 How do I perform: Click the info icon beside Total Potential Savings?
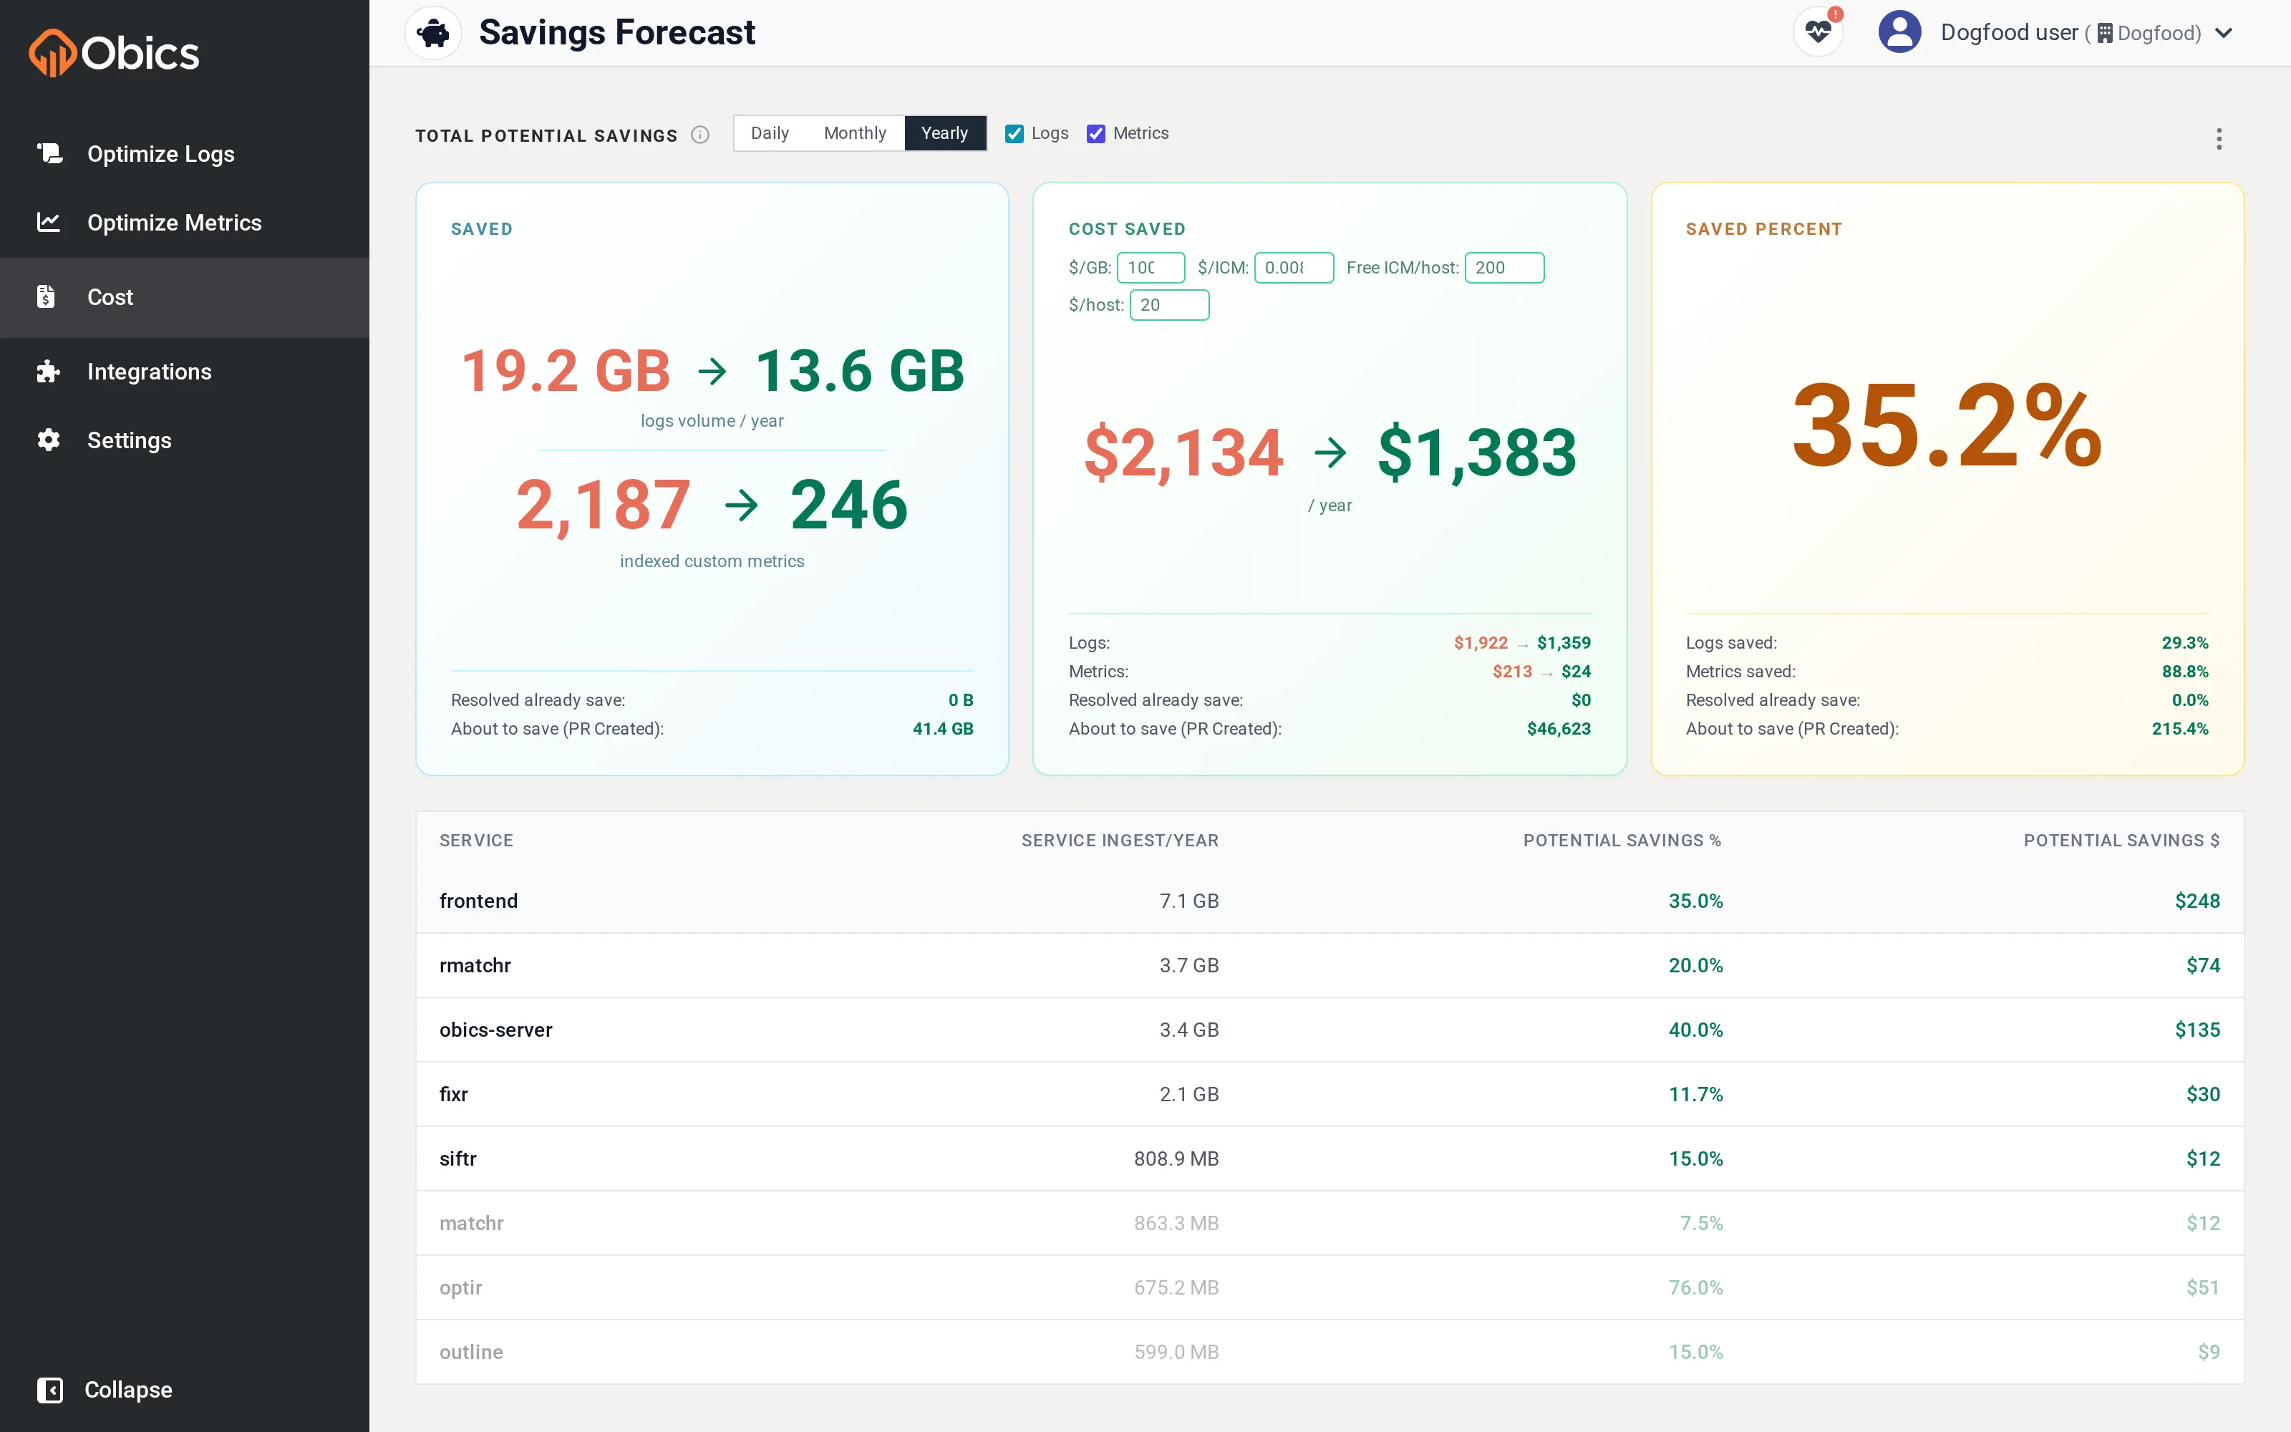pyautogui.click(x=699, y=135)
